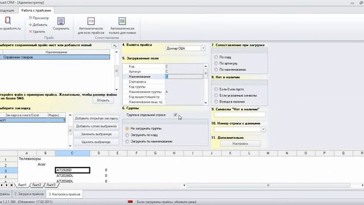This screenshot has height=205, width=364.
Task: Click the Добавить price item
Action: [38, 24]
